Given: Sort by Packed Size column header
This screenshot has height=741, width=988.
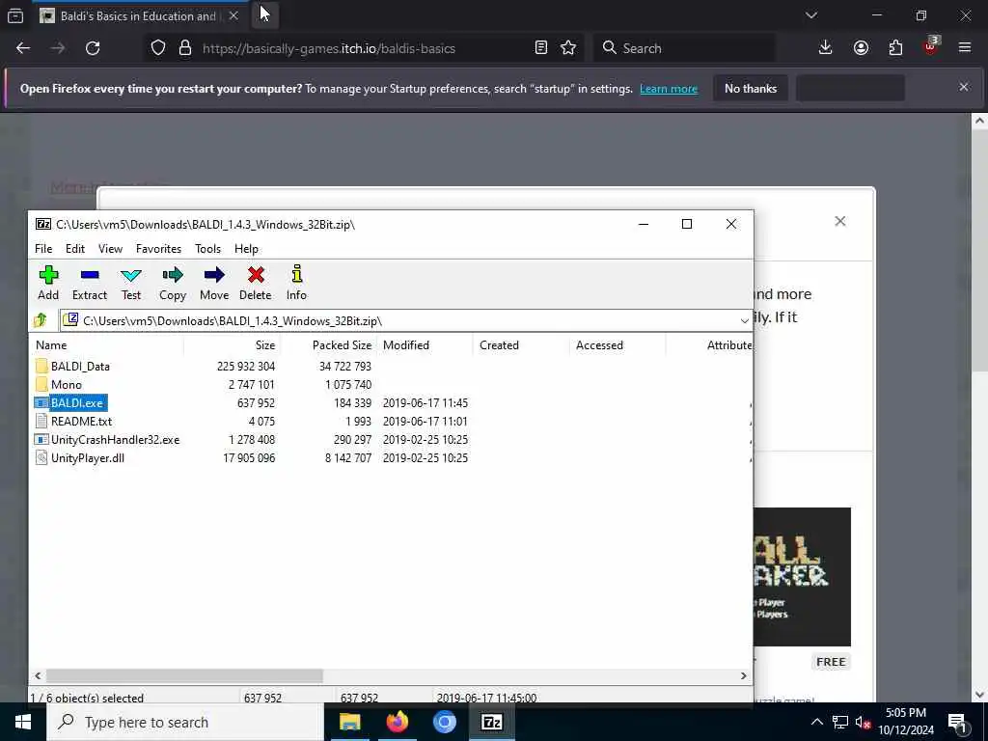Looking at the screenshot, I should (328, 345).
